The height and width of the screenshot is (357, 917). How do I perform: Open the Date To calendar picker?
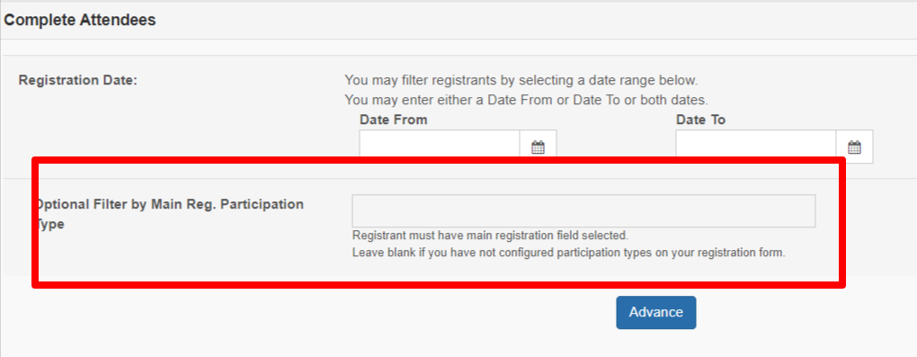tap(854, 147)
